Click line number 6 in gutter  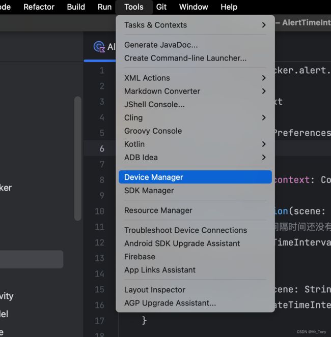pos(102,148)
